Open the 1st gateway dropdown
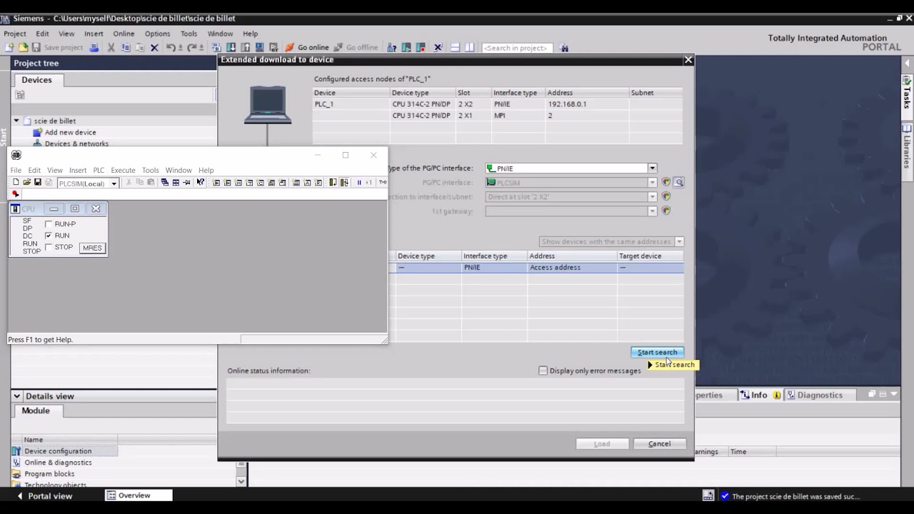The height and width of the screenshot is (514, 914). point(652,211)
